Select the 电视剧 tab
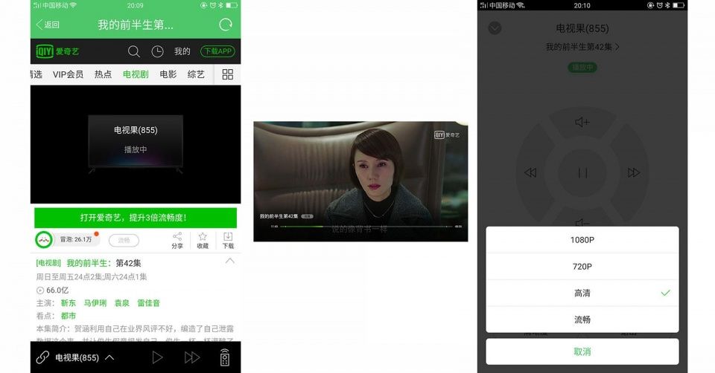 click(136, 74)
